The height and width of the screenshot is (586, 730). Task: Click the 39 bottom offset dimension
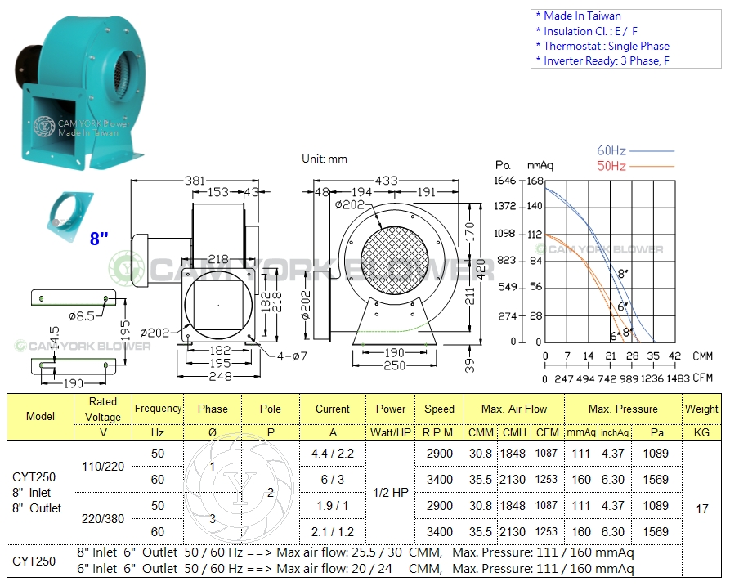click(470, 366)
